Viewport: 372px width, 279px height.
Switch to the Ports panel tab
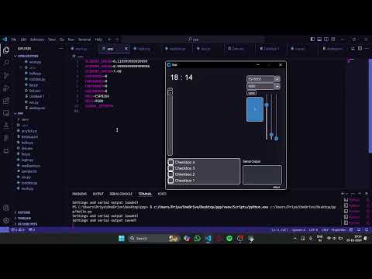[162, 194]
